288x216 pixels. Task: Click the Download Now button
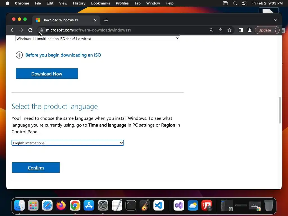(x=47, y=74)
